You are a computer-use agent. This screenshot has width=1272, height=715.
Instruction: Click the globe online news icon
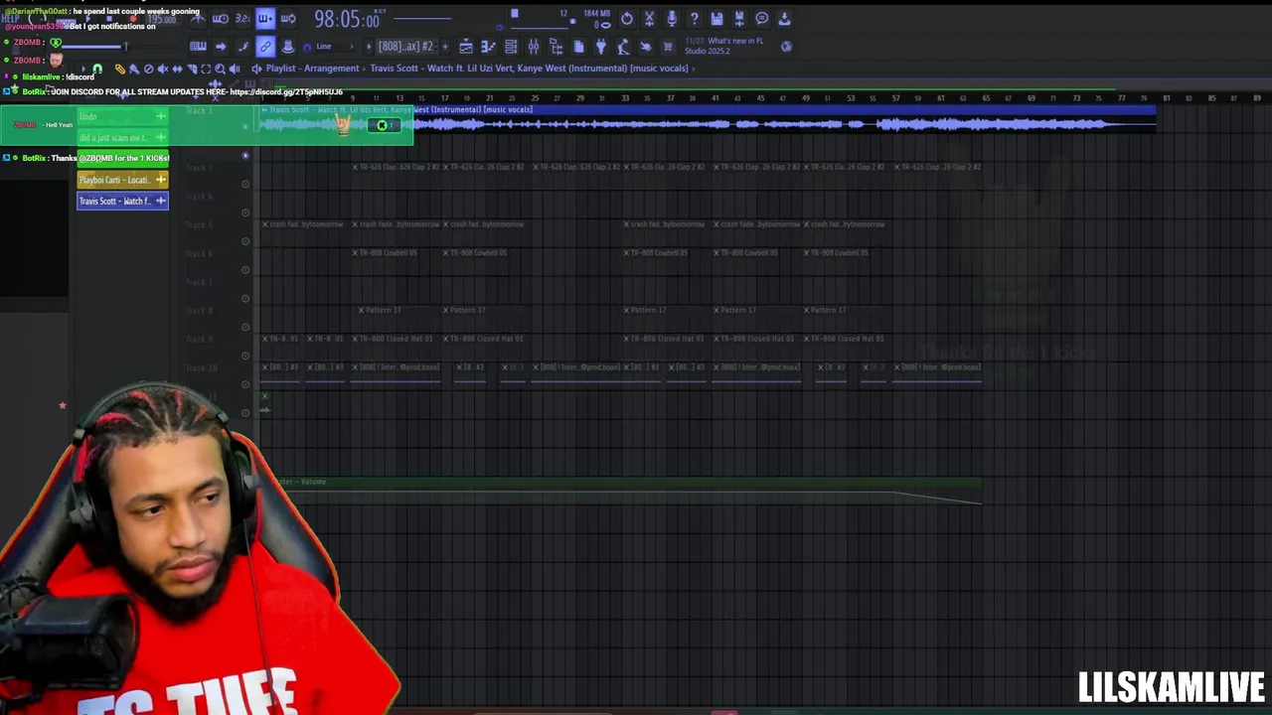pyautogui.click(x=786, y=47)
